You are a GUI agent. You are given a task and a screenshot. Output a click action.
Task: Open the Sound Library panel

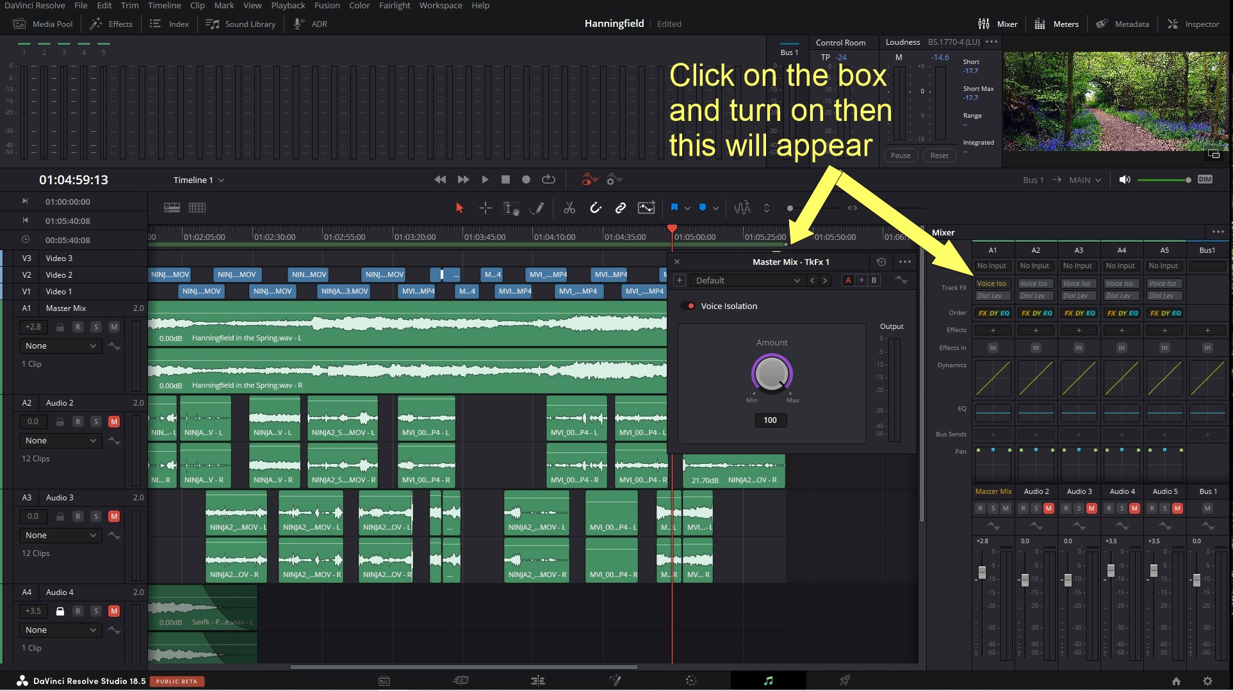tap(241, 24)
